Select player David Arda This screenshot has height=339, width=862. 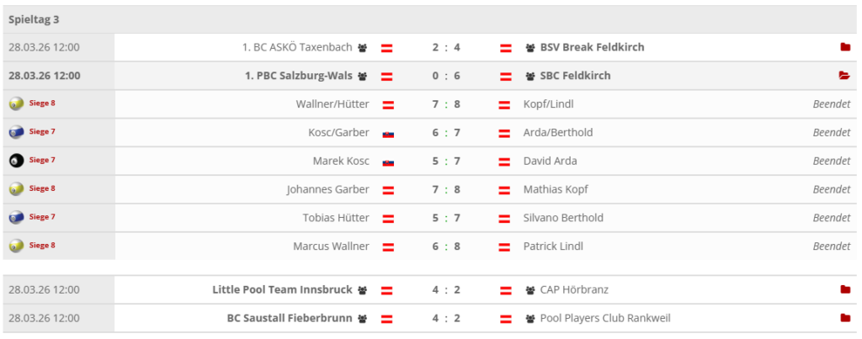(550, 161)
